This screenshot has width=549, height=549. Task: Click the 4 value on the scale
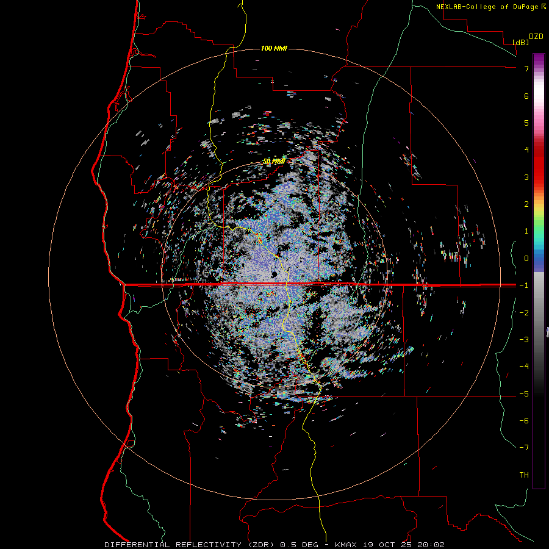(526, 150)
